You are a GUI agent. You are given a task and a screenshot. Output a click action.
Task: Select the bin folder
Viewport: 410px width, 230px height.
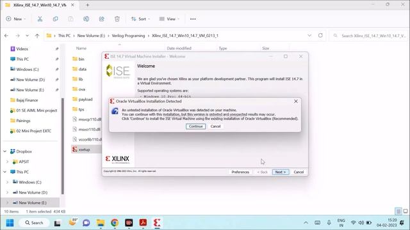click(81, 59)
